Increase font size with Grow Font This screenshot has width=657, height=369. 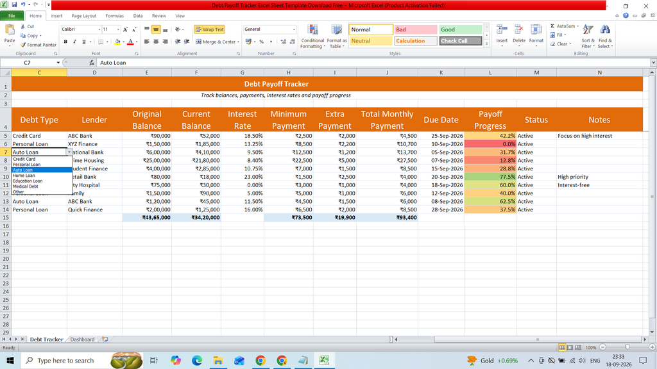[x=125, y=29]
